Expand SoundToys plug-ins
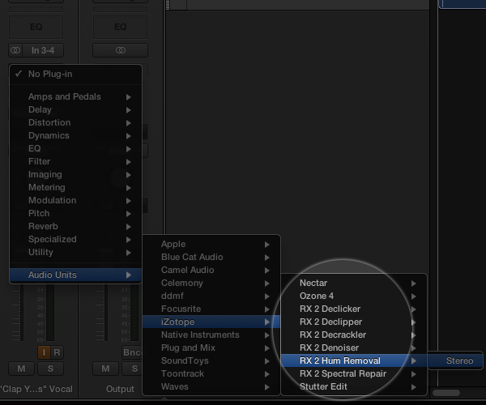The image size is (486, 405). click(x=211, y=361)
